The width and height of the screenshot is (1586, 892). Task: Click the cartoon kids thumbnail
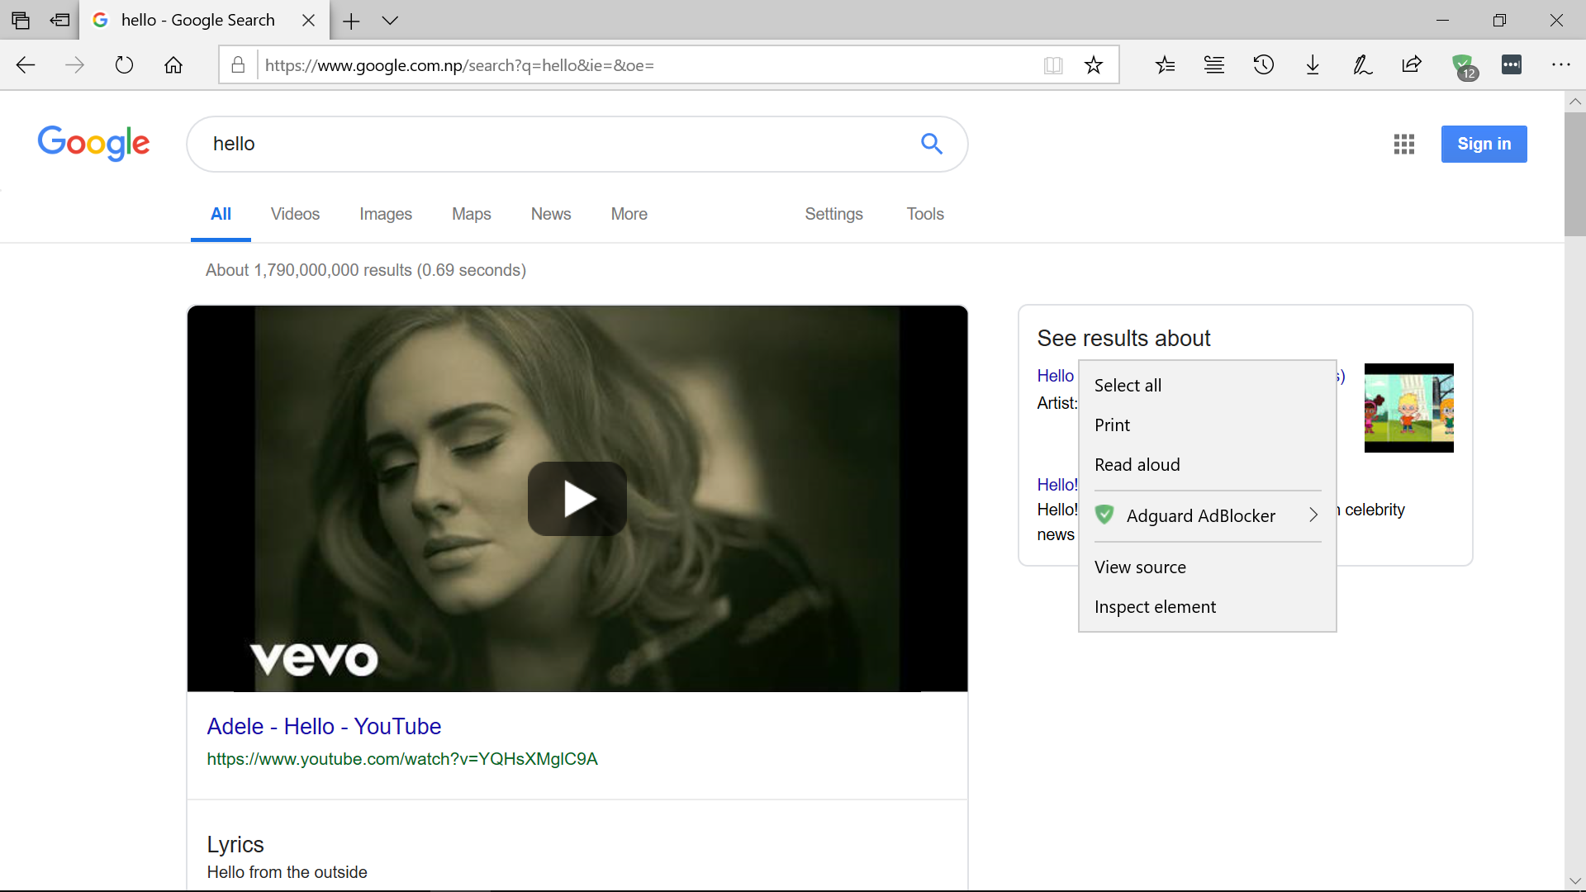pos(1409,408)
